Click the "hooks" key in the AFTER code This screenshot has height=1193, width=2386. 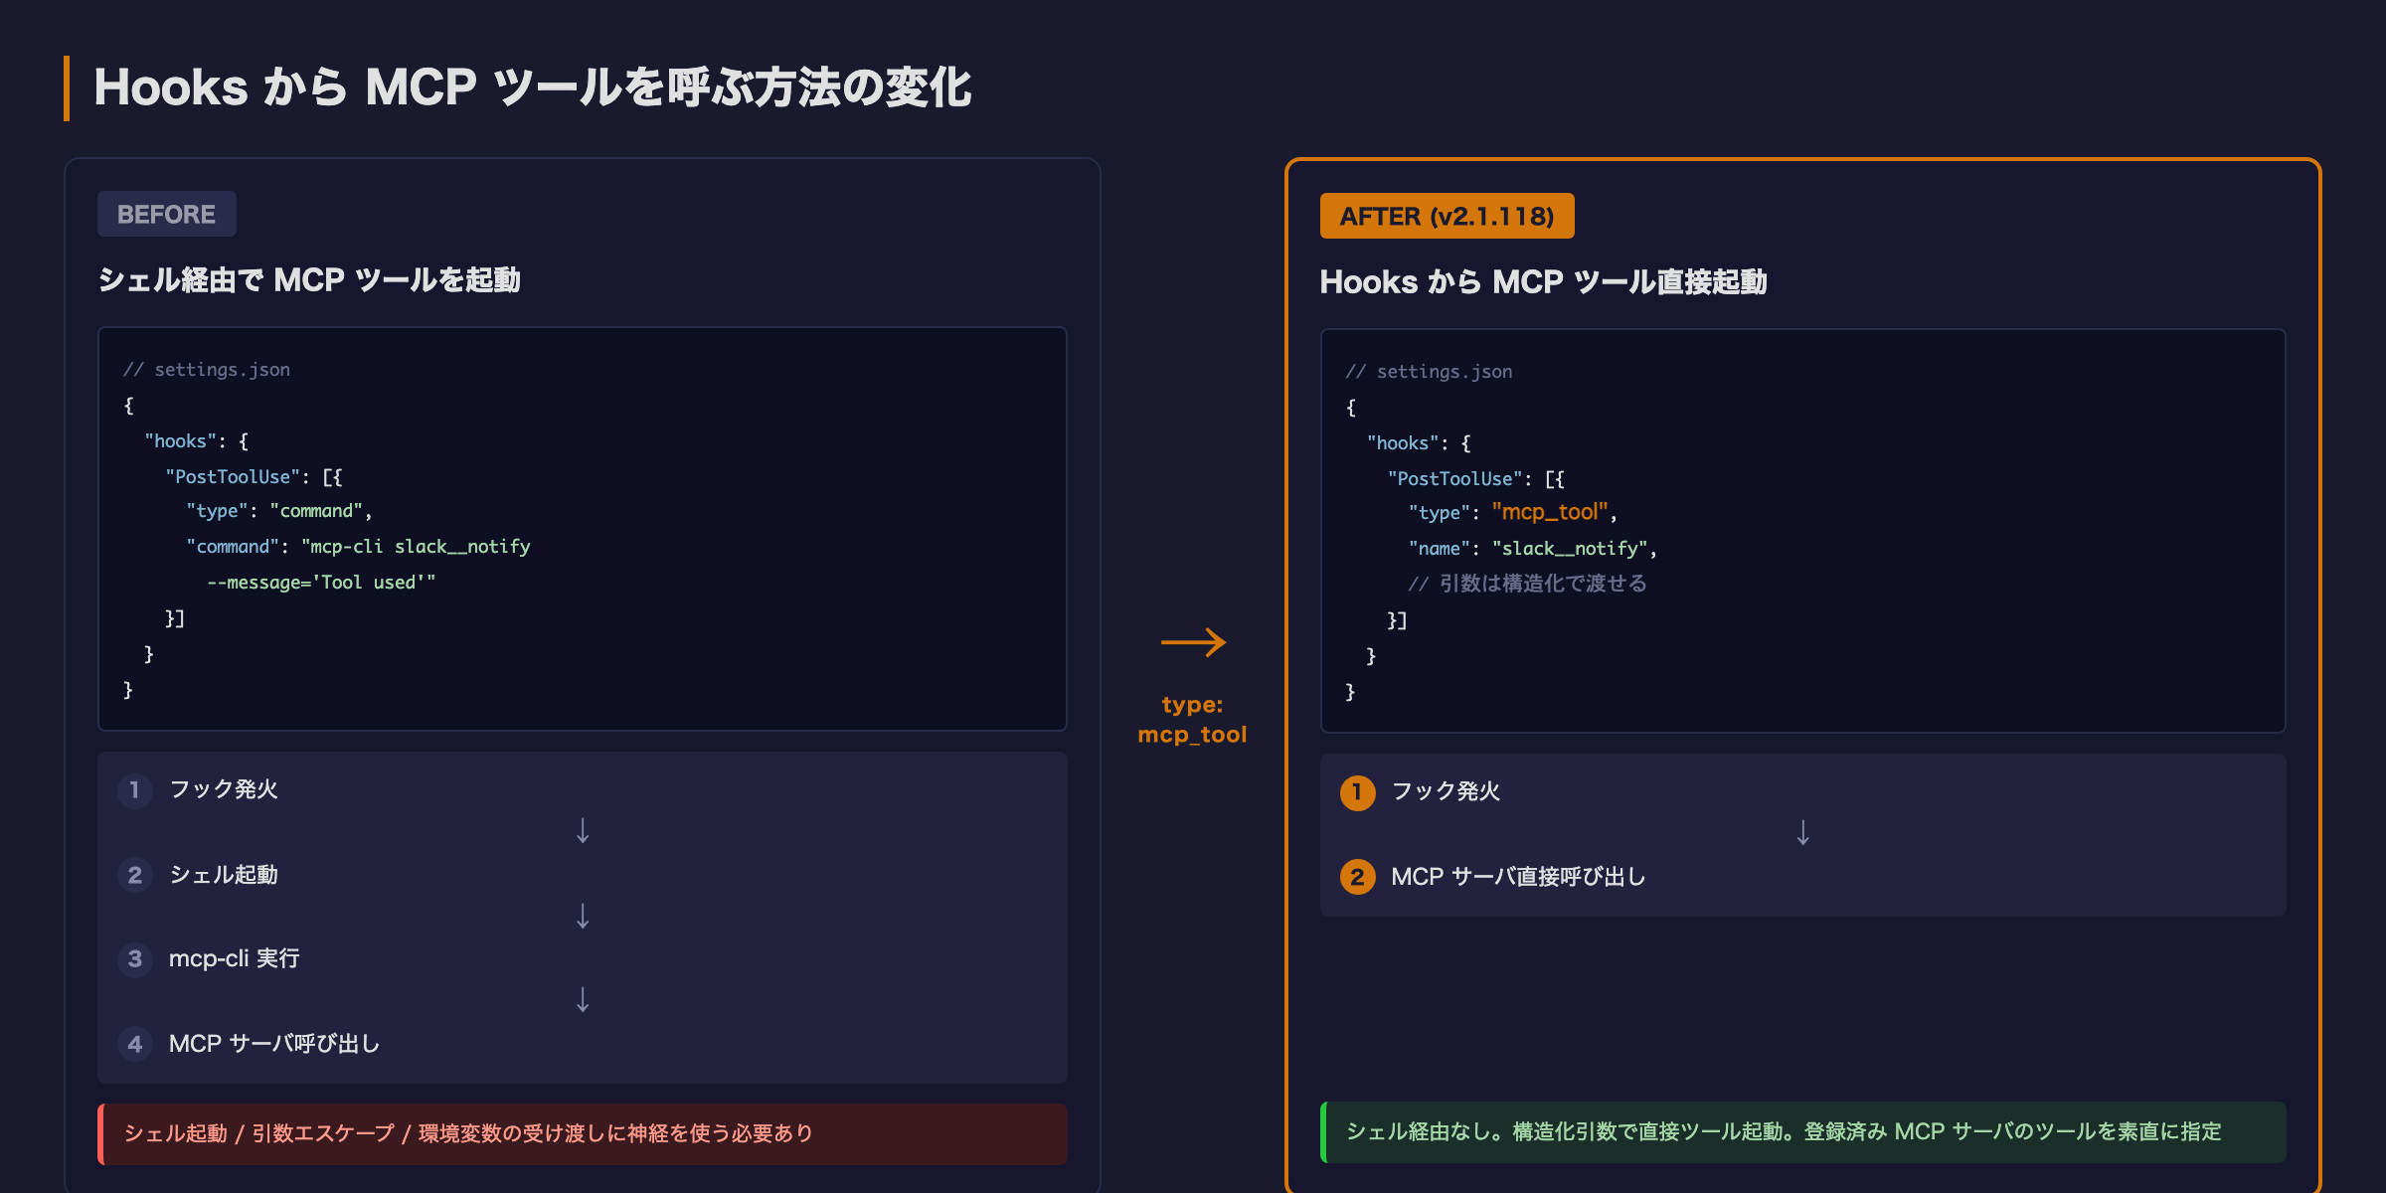point(1402,443)
